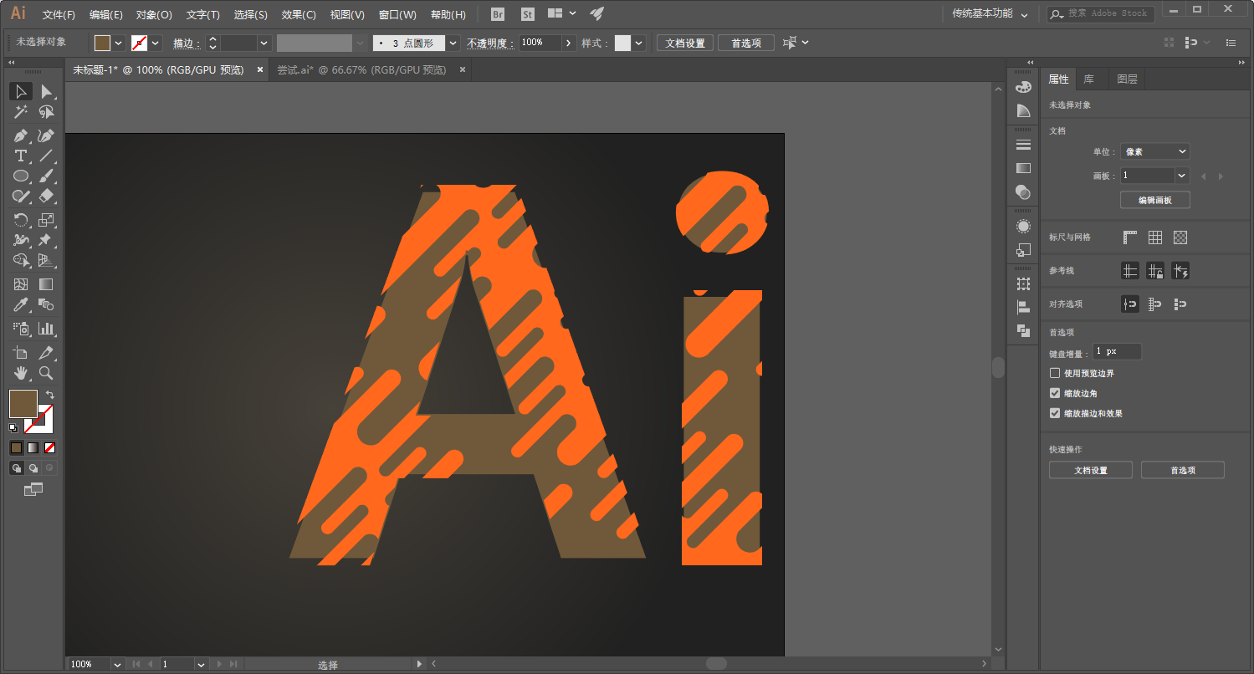Choose the Shape Builder tool
This screenshot has width=1254, height=674.
tap(21, 260)
